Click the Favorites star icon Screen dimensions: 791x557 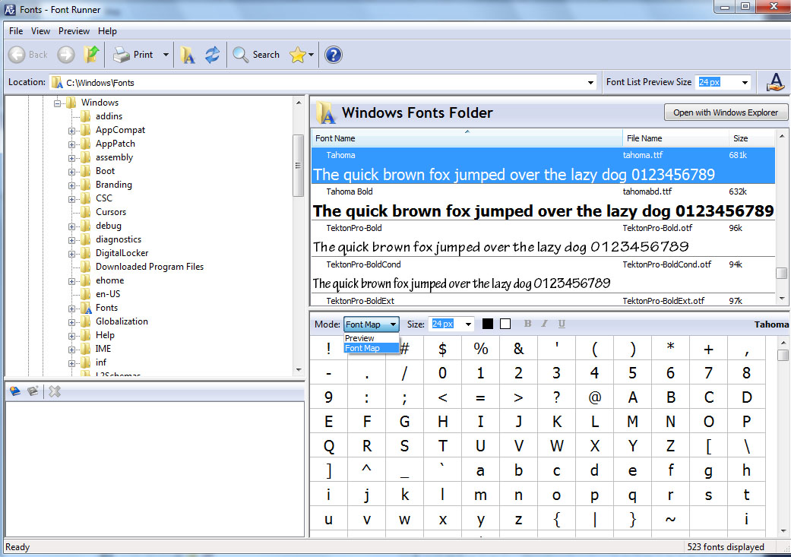(x=298, y=55)
